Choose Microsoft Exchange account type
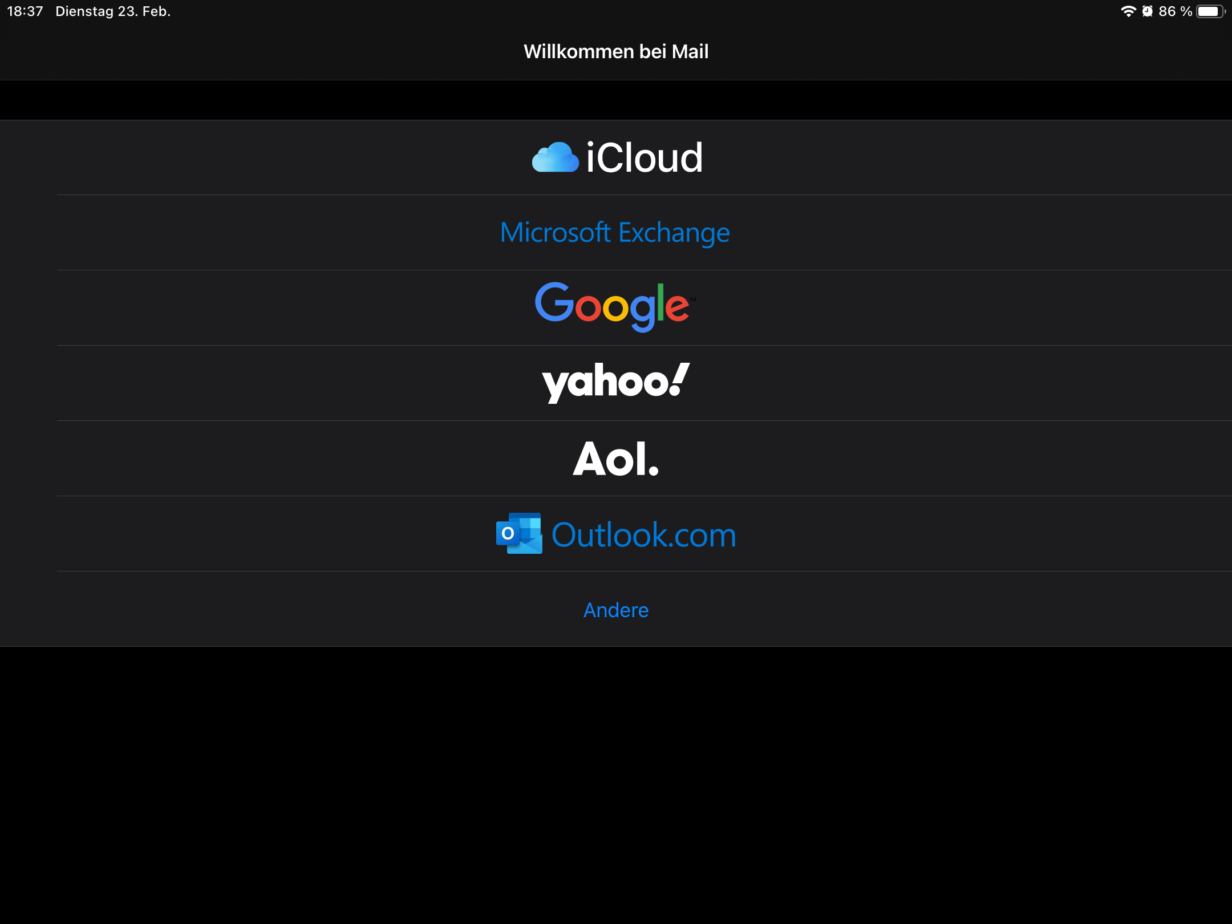The image size is (1232, 924). [615, 233]
